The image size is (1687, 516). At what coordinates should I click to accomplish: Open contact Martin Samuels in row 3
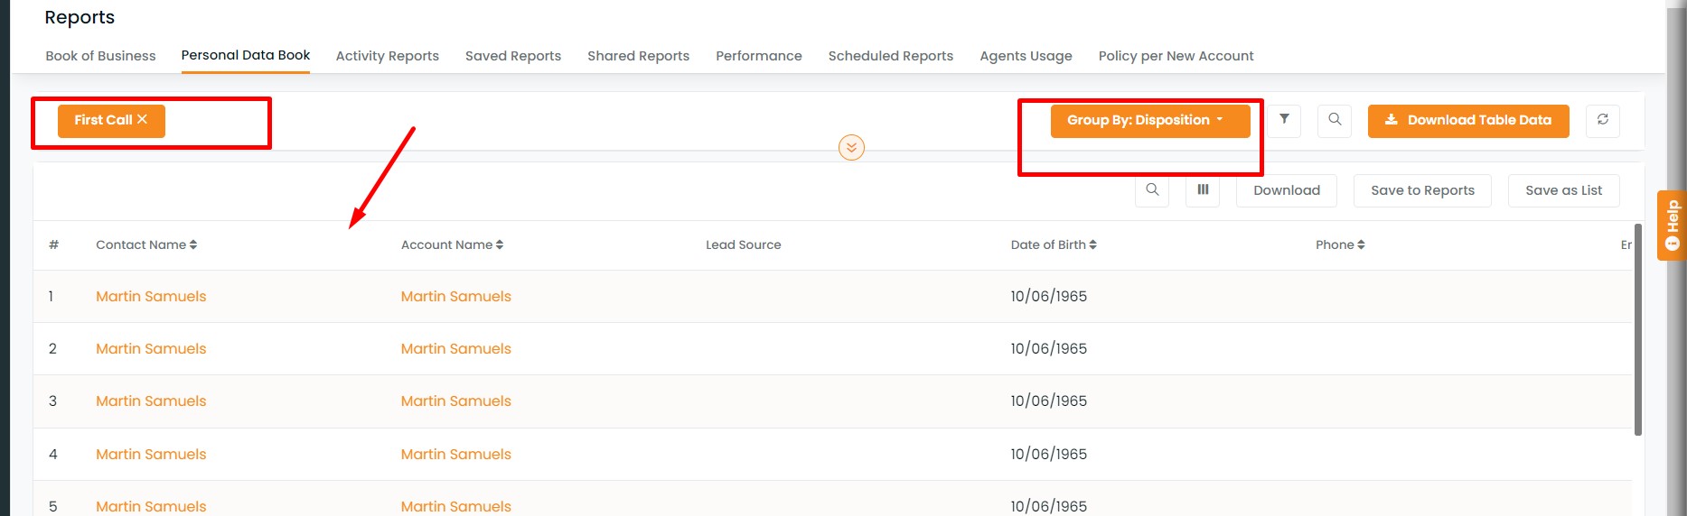coord(151,401)
